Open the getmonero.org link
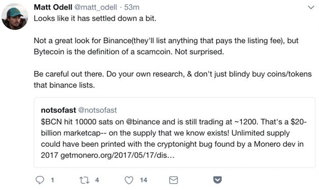This screenshot has height=190, width=319. click(x=118, y=155)
